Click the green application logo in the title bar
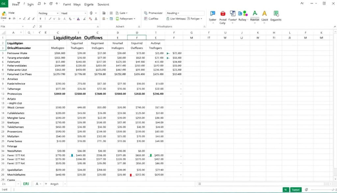 pyautogui.click(x=4, y=4)
